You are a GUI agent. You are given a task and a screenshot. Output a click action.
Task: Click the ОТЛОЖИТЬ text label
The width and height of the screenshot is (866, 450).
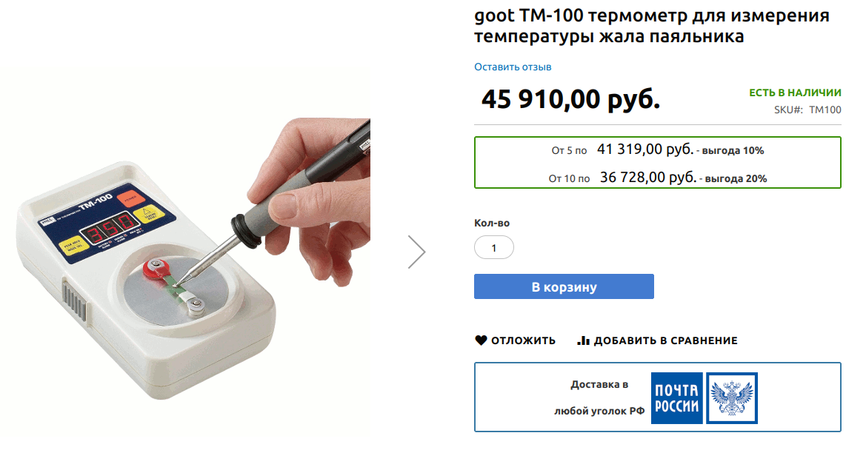pyautogui.click(x=523, y=340)
